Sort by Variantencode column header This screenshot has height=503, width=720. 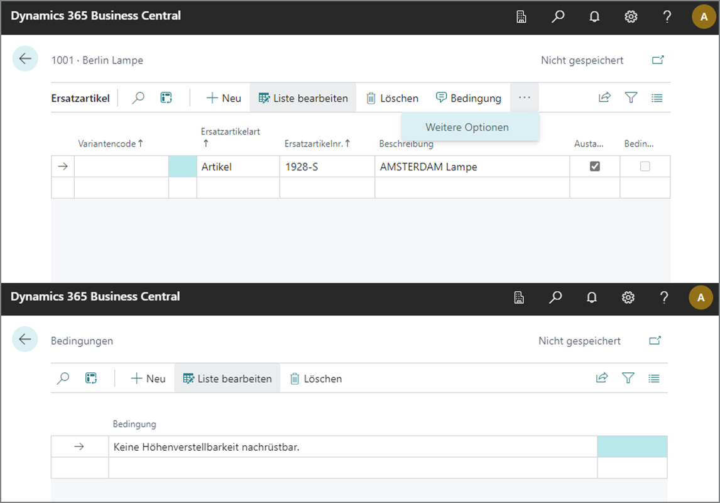110,144
